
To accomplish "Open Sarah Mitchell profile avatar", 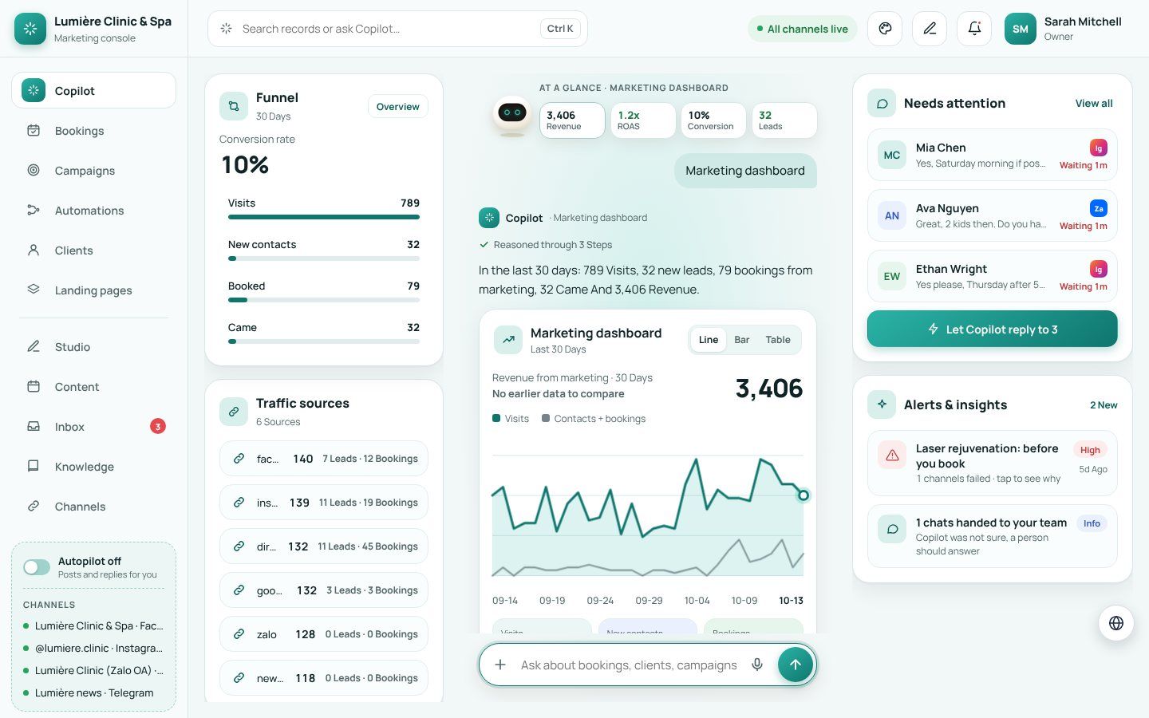I will 1020,29.
